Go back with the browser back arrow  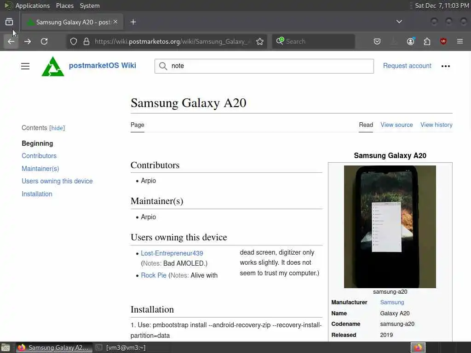coord(11,41)
